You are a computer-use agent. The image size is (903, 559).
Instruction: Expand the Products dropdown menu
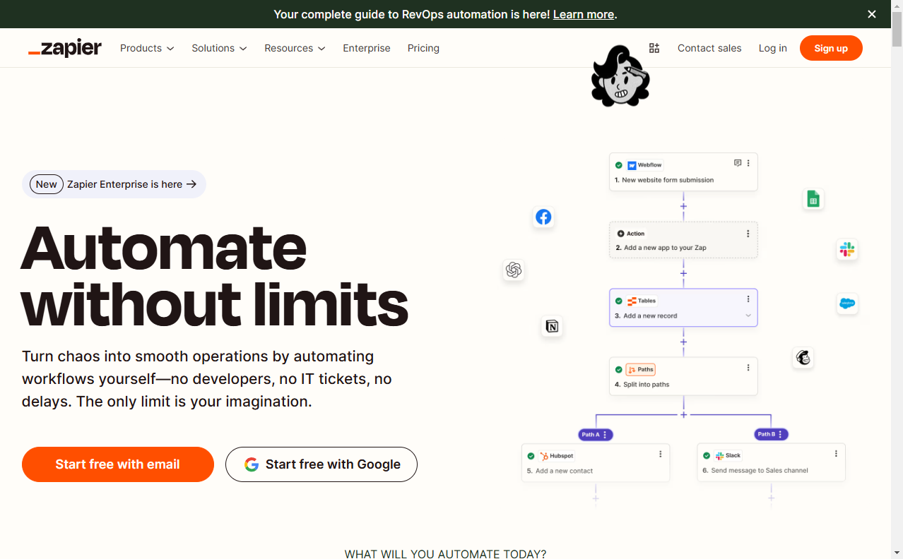click(x=147, y=48)
